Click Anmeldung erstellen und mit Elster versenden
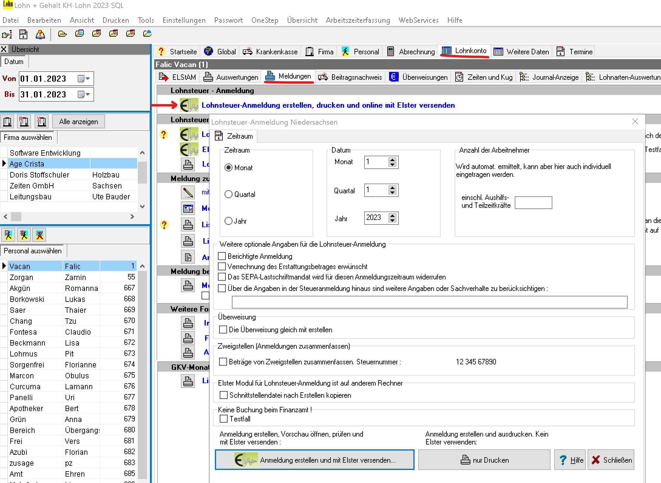 point(314,460)
